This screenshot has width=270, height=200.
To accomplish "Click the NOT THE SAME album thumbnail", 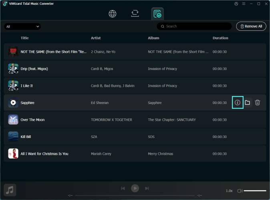I will pos(13,52).
